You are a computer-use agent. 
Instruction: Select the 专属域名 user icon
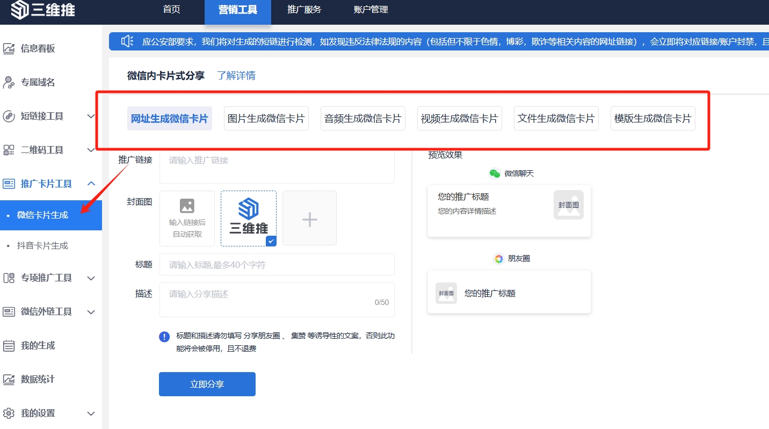[9, 82]
